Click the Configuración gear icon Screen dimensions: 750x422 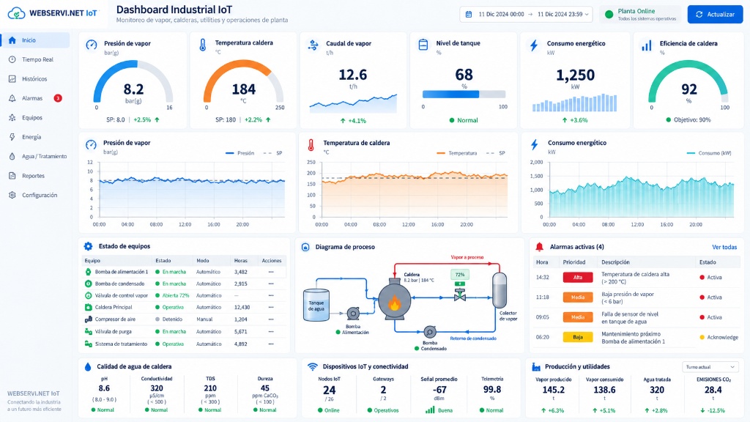click(x=12, y=195)
